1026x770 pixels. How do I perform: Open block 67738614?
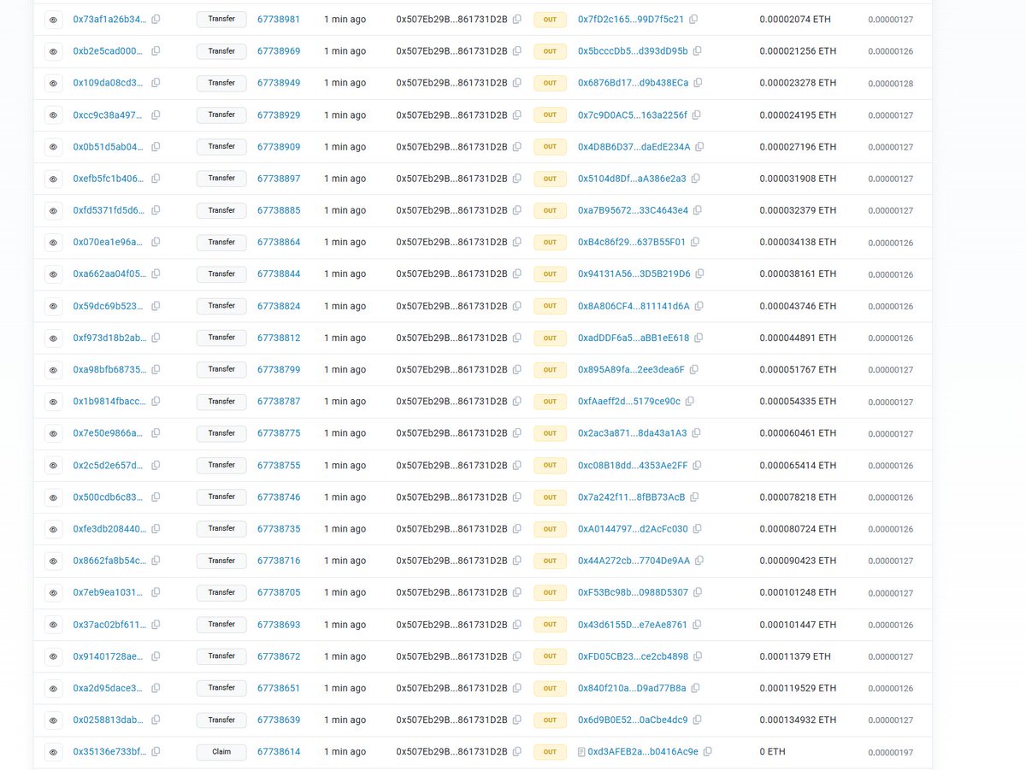pyautogui.click(x=279, y=752)
